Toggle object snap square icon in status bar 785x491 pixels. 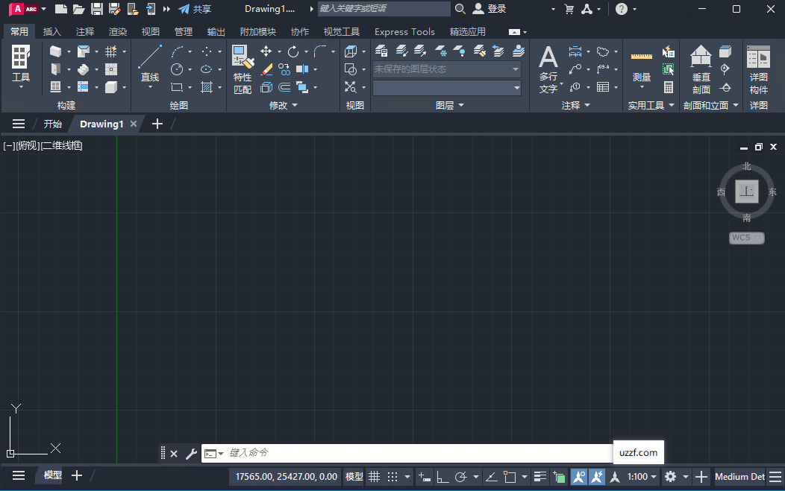[x=510, y=477]
